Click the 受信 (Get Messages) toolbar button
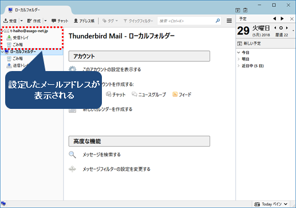296x208 pixels. (x=10, y=21)
